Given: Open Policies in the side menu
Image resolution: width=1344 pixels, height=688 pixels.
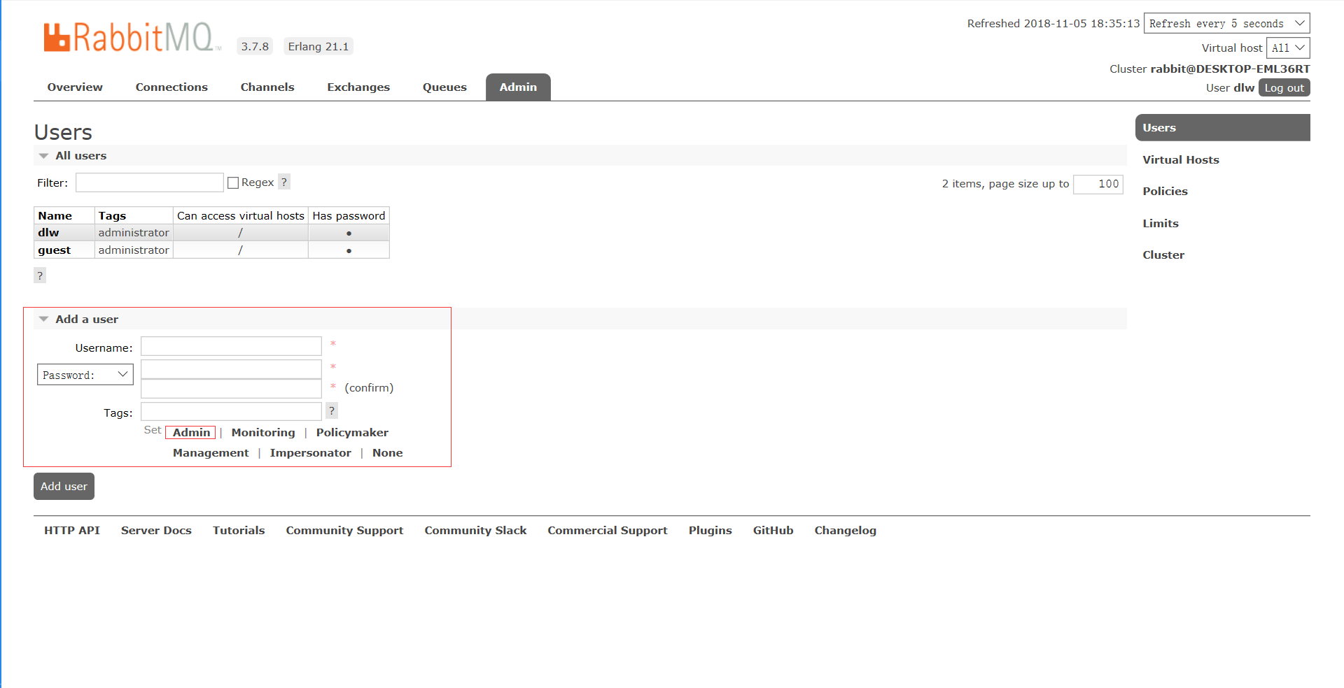Looking at the screenshot, I should click(1165, 191).
